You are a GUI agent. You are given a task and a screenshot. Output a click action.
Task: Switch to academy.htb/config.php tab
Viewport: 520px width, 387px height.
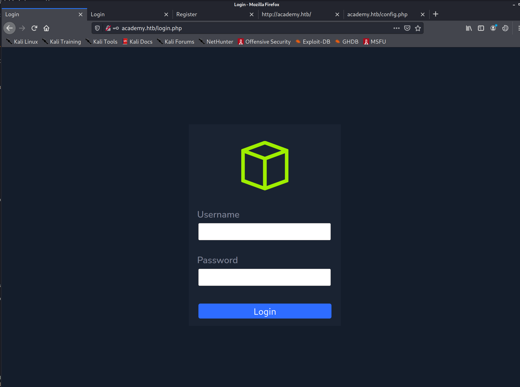click(x=380, y=14)
